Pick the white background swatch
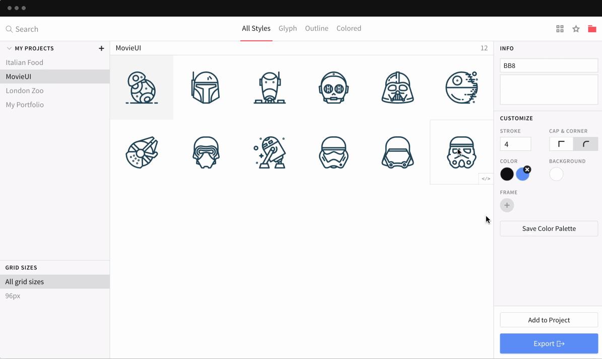This screenshot has width=602, height=359. point(556,174)
